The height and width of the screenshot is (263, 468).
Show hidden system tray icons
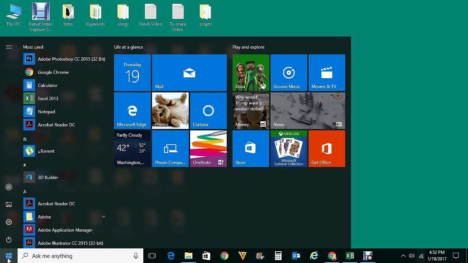pos(403,256)
